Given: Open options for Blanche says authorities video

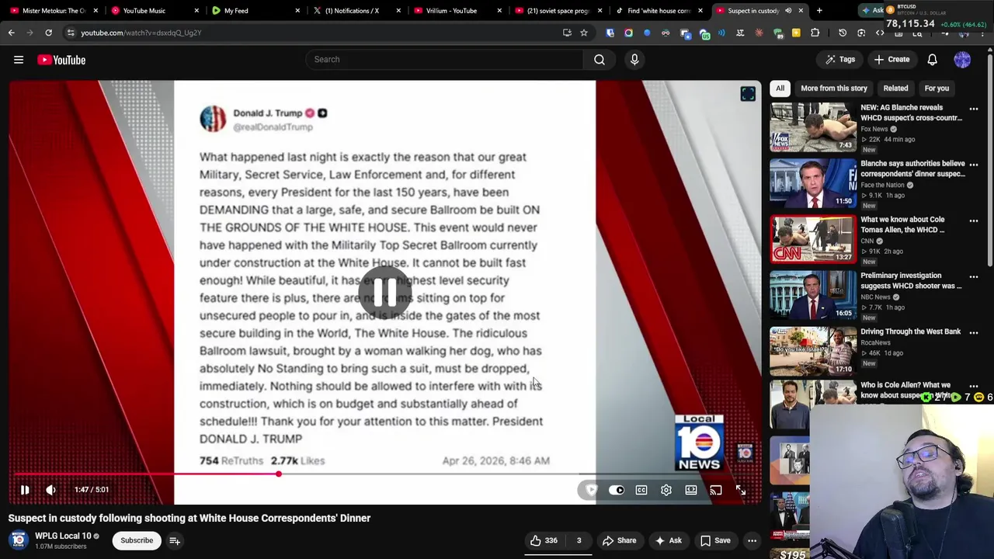Looking at the screenshot, I should (974, 165).
